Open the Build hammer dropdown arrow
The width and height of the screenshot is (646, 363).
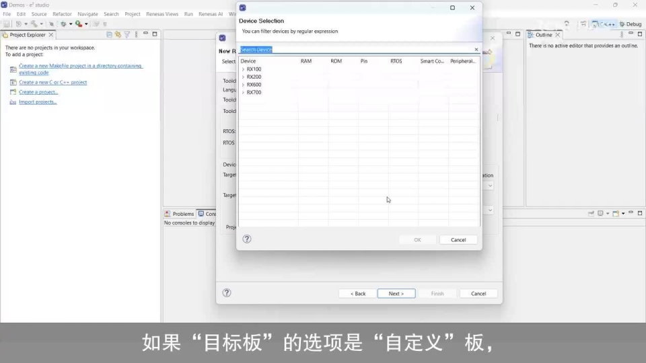[41, 24]
